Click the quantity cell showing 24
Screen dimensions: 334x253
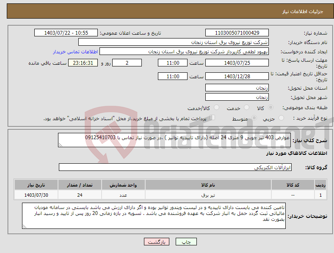[x=80, y=195]
